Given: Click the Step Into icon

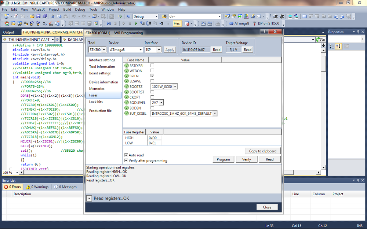Looking at the screenshot, I should 142,23.
